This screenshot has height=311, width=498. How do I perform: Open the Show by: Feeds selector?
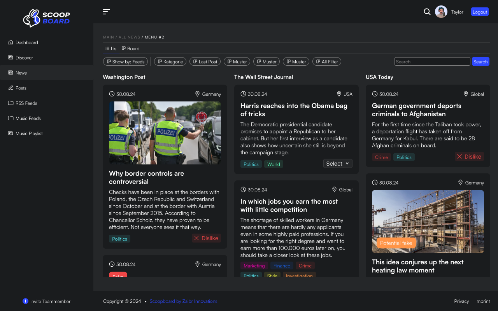125,61
